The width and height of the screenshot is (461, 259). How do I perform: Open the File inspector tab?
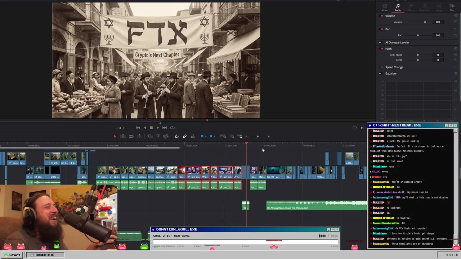pos(452,8)
